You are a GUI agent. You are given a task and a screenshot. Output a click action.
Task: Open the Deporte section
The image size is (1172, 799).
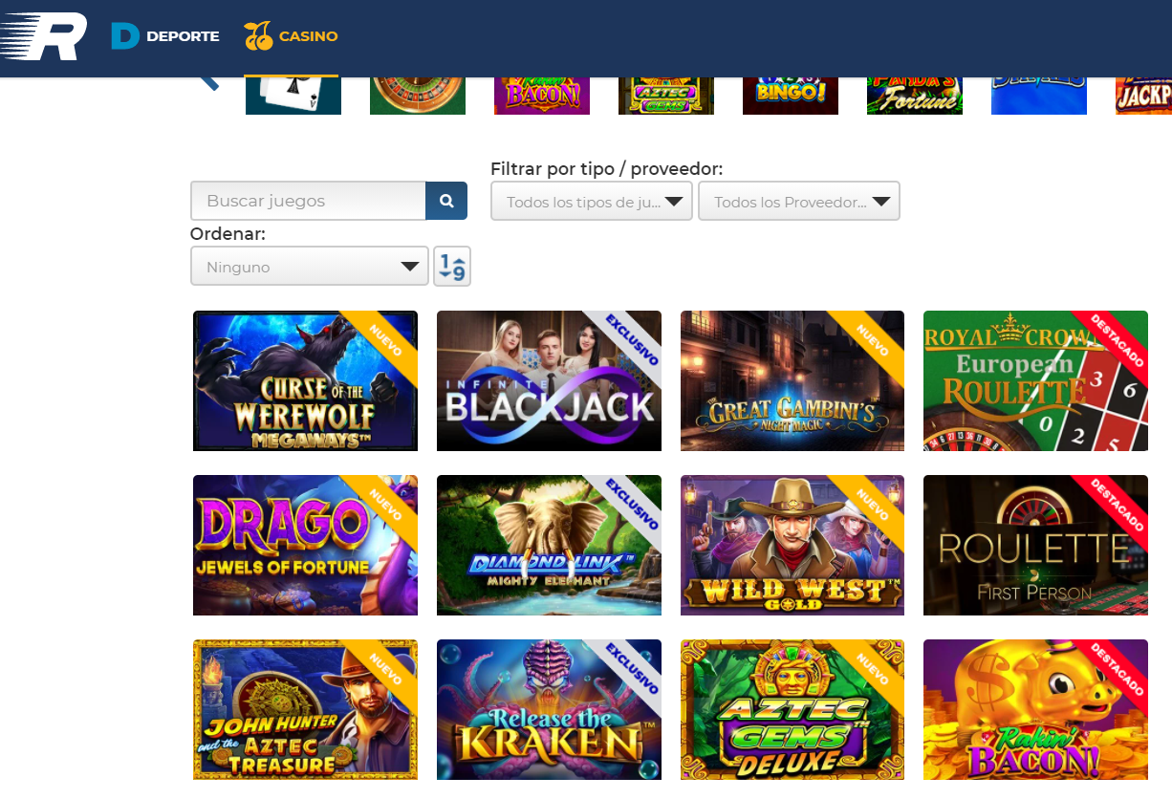point(165,36)
